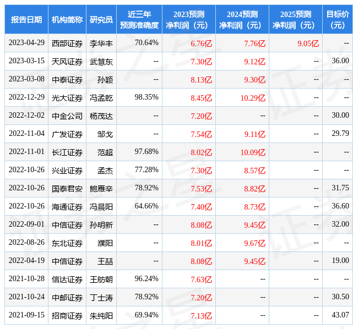353x329 pixels.
Task: Select analyst 孙明新
Action: pyautogui.click(x=101, y=225)
